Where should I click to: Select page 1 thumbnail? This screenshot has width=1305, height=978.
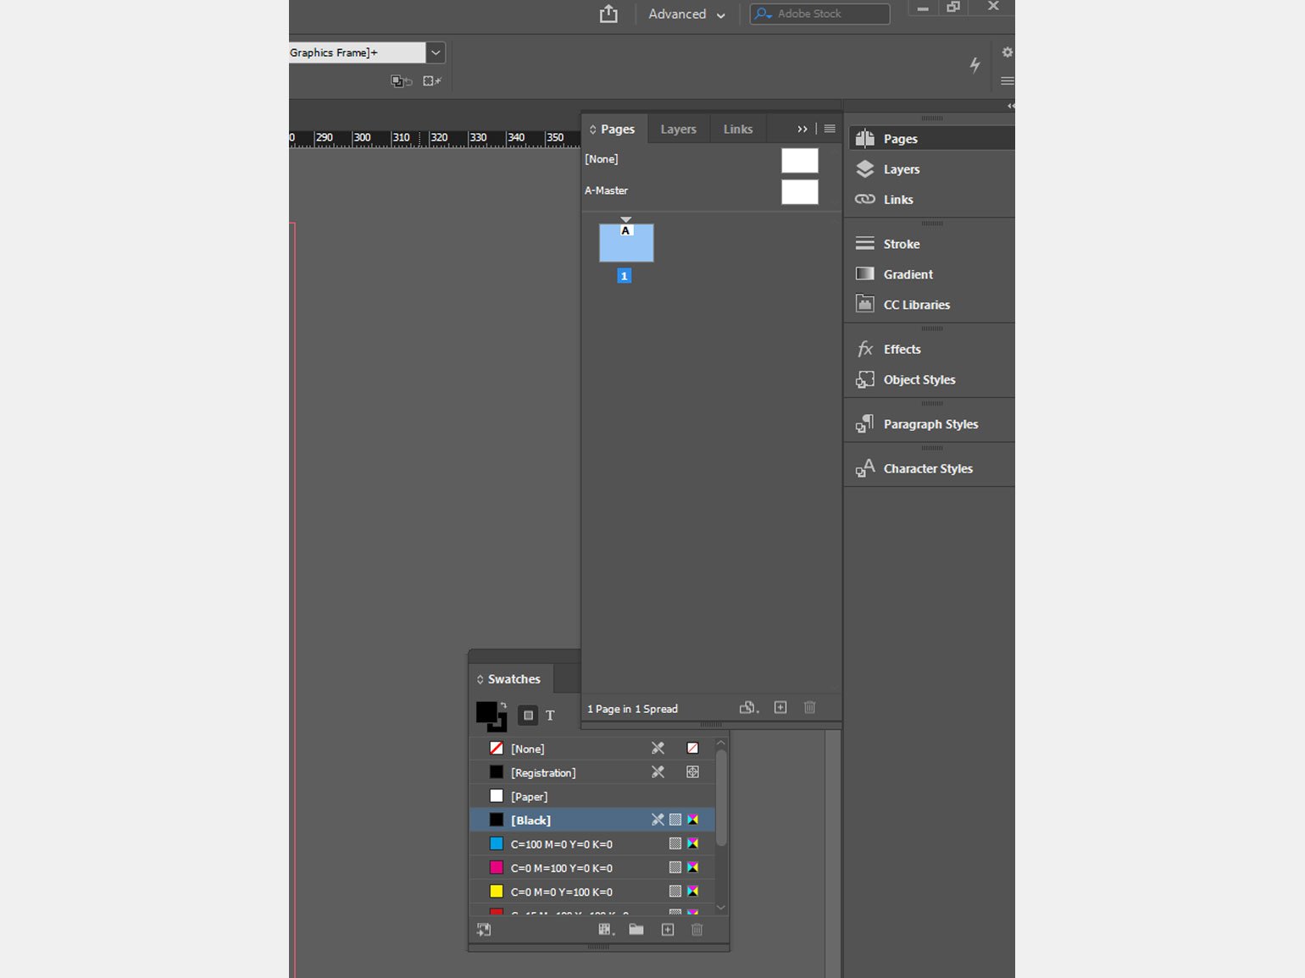pyautogui.click(x=626, y=244)
